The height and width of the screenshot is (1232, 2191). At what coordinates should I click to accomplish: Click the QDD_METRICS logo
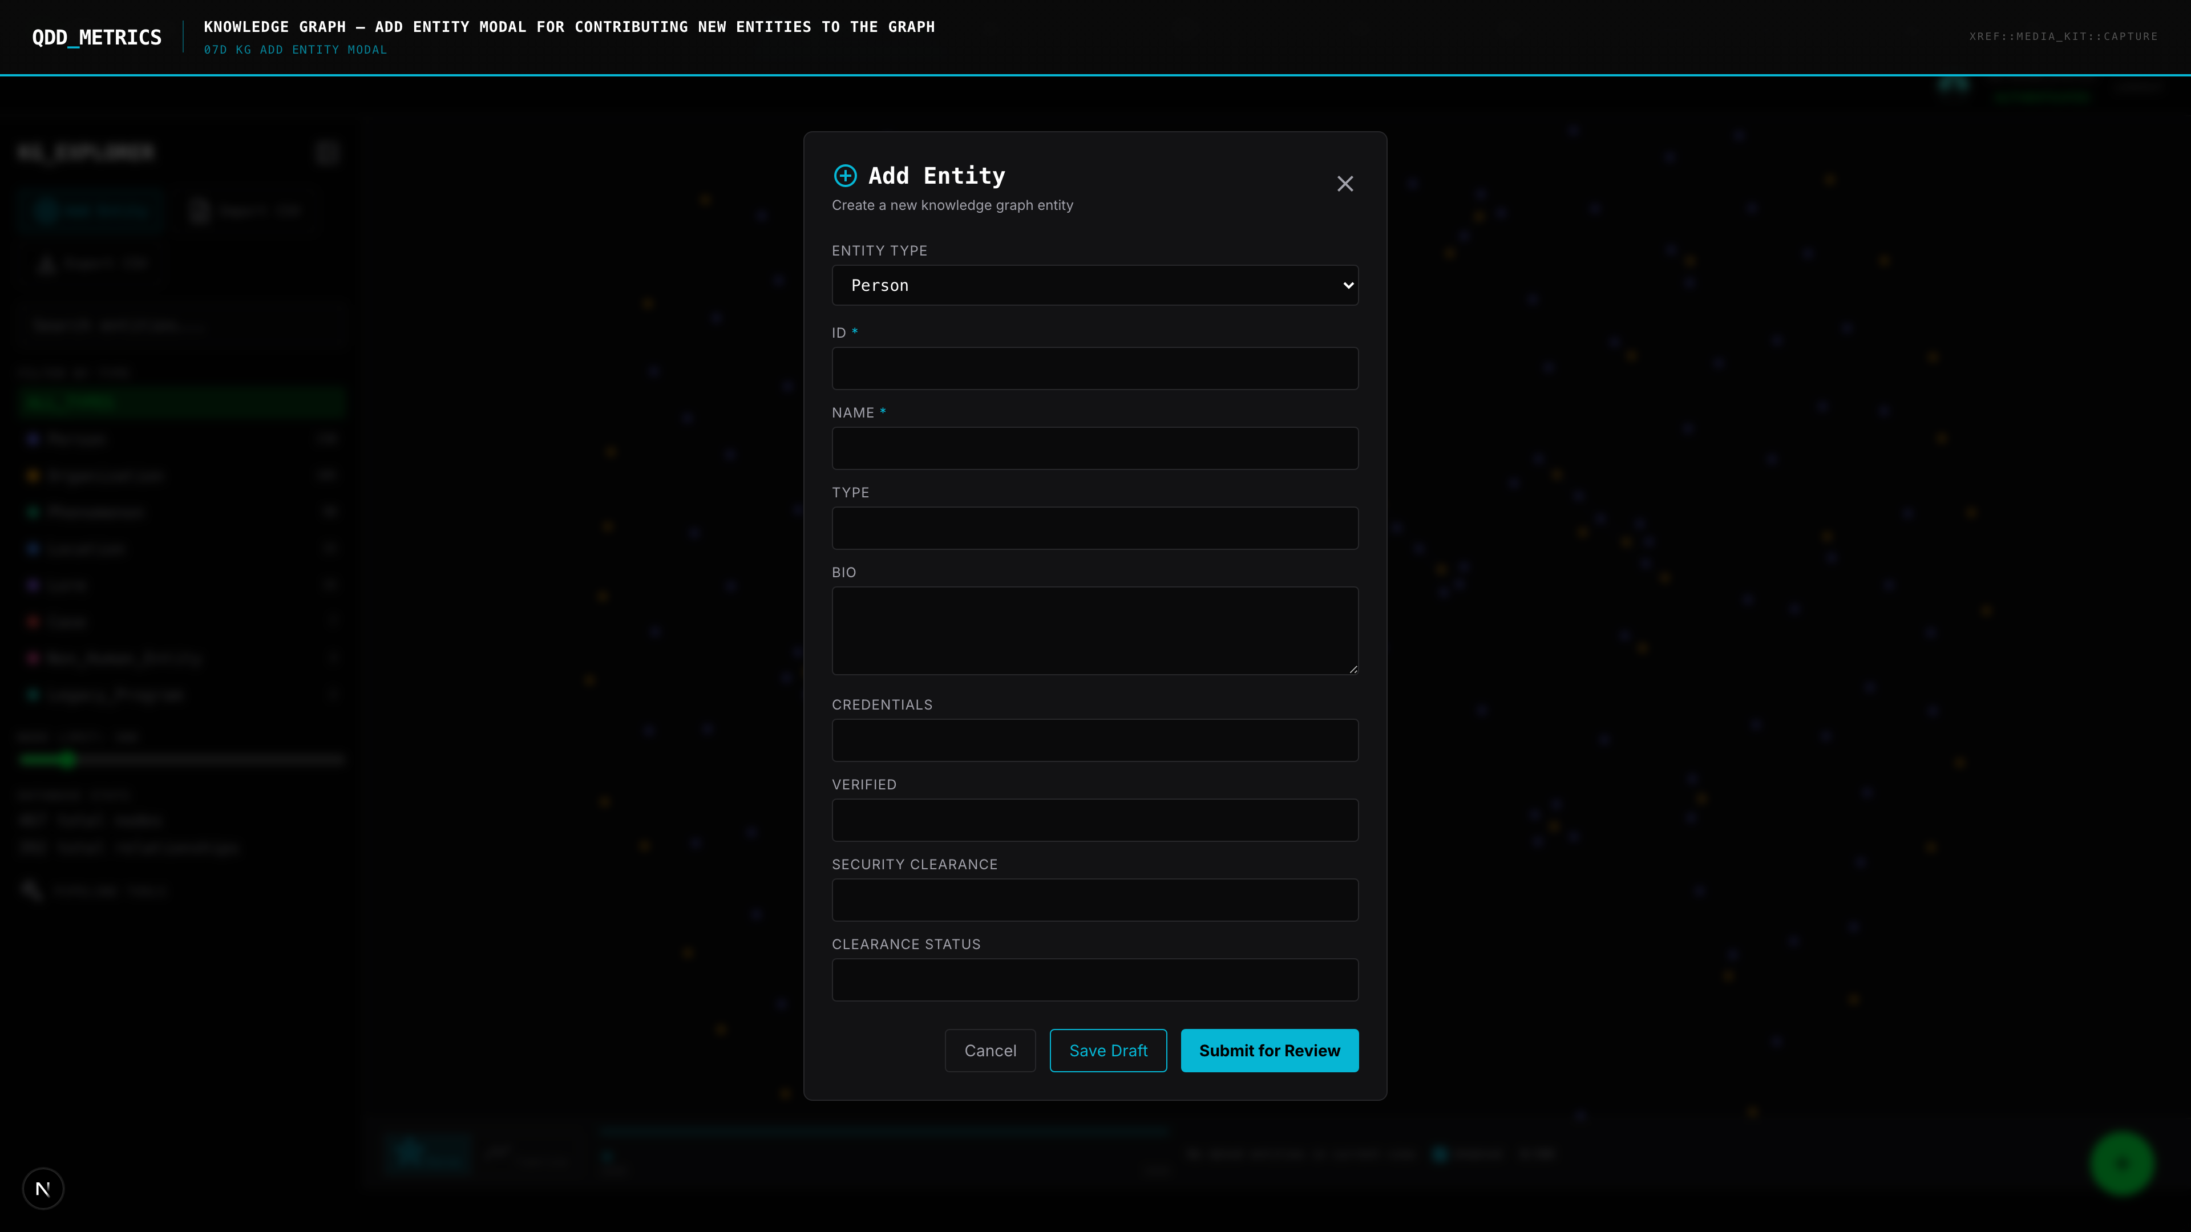(96, 38)
